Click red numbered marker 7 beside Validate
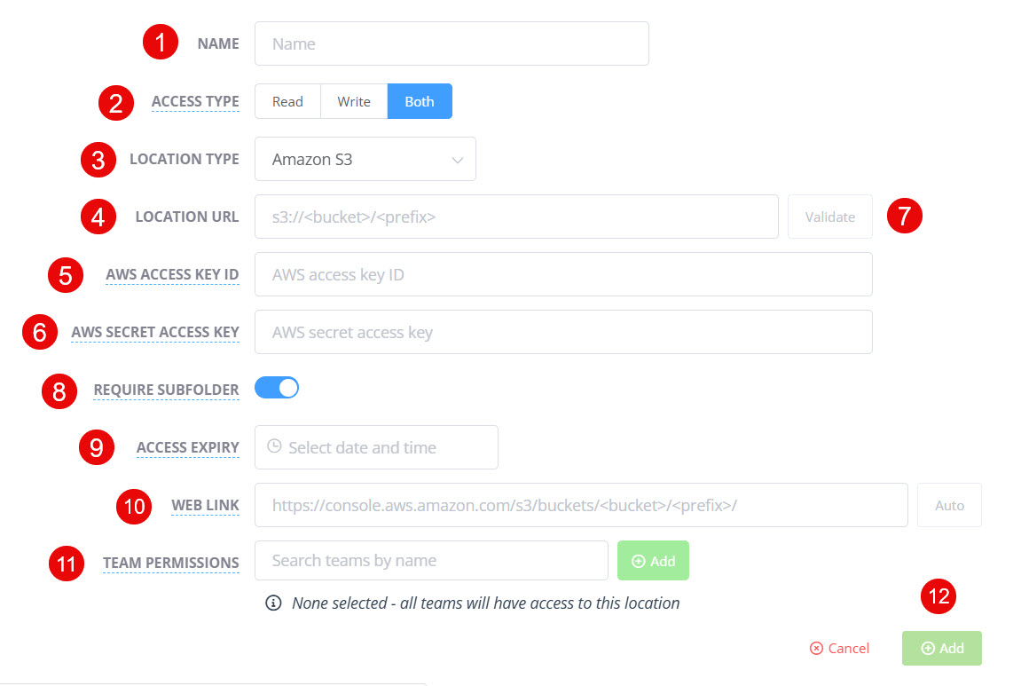The width and height of the screenshot is (1021, 686). click(905, 217)
